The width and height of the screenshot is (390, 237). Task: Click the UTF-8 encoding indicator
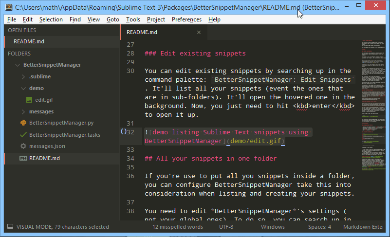tap(226, 227)
